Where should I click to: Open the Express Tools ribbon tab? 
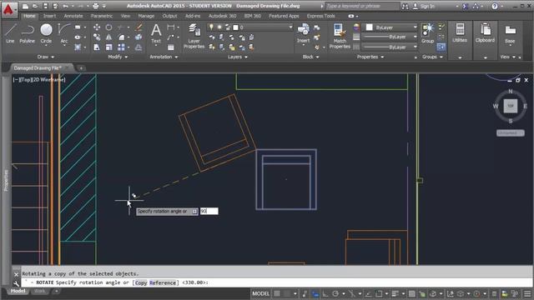coord(320,16)
